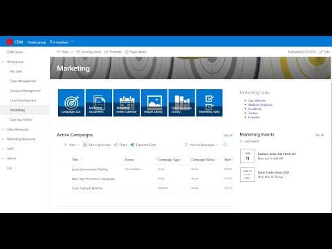The image size is (332, 249).
Task: Click Export to Excel button
Action: click(x=143, y=145)
